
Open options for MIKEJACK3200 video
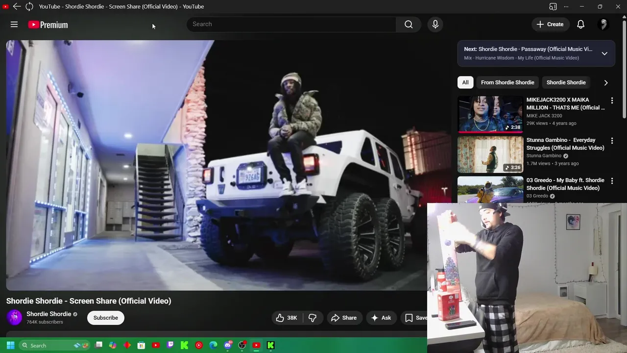pos(611,101)
